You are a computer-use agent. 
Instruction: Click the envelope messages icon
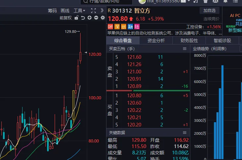tap(215, 1)
